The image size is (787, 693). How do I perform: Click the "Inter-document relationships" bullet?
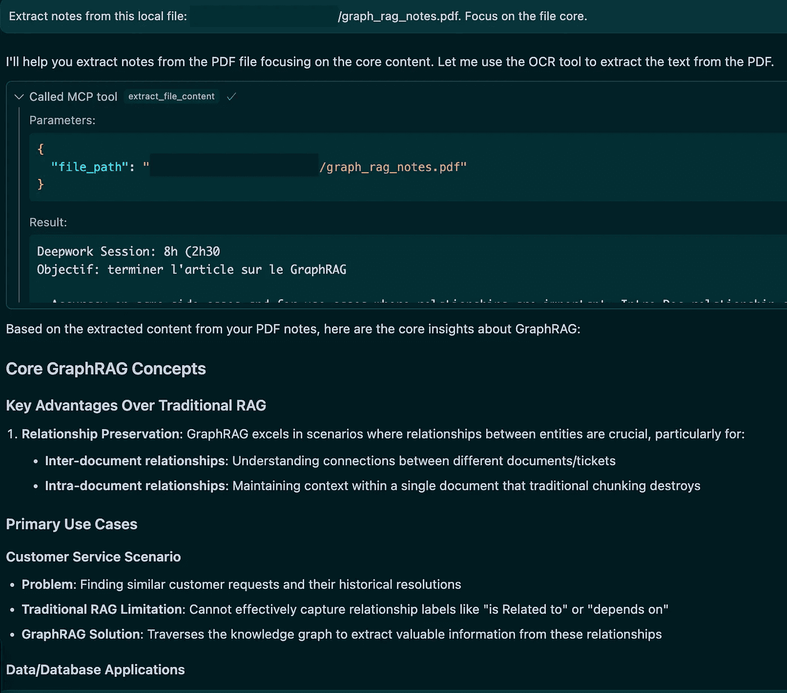(135, 461)
